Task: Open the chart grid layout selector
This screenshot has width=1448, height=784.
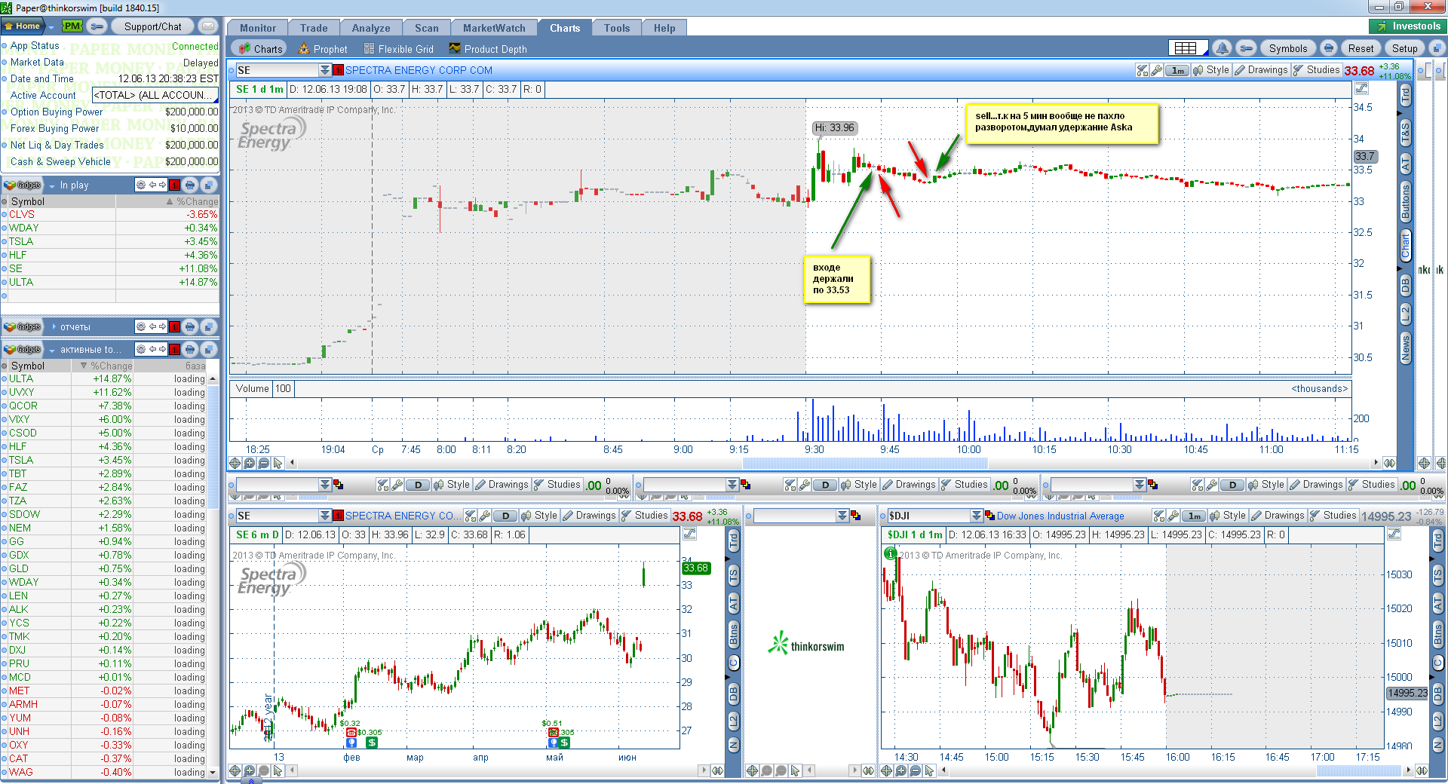Action: 1187,48
